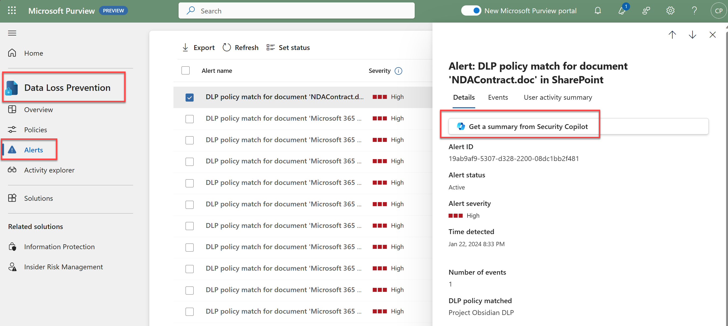Screen dimensions: 728x326
Task: Sort by the Alert name column header
Action: 217,71
